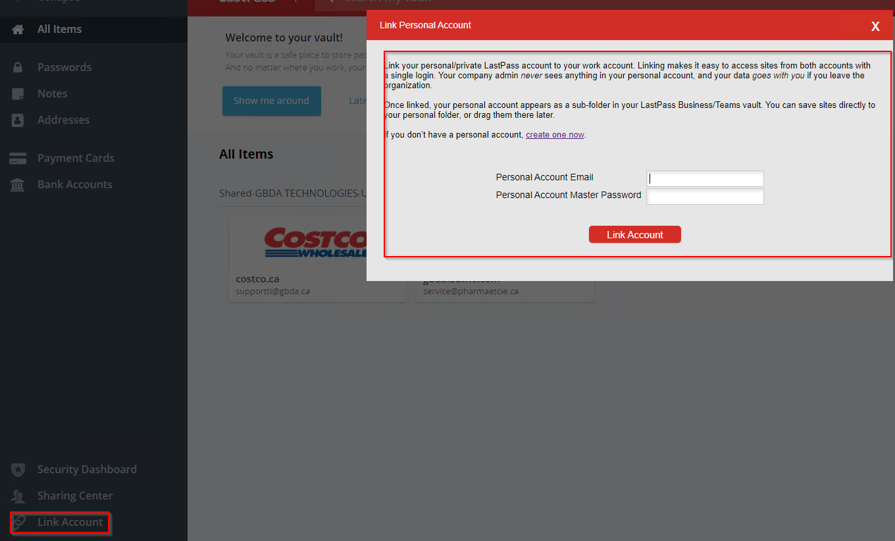Click the supportti@gbda.ca username text
895x541 pixels.
(272, 291)
